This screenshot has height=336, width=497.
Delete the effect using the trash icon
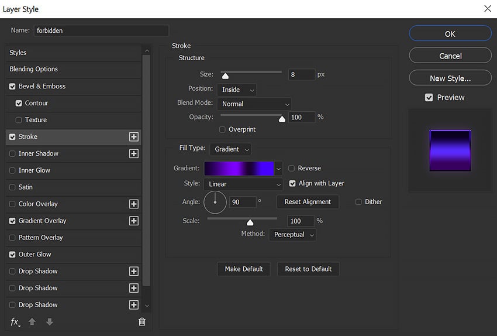pyautogui.click(x=141, y=321)
